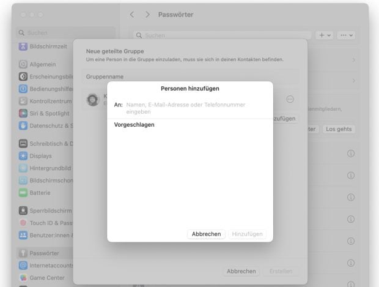Open the Batterie sidebar icon
This screenshot has width=379, height=287.
point(23,193)
